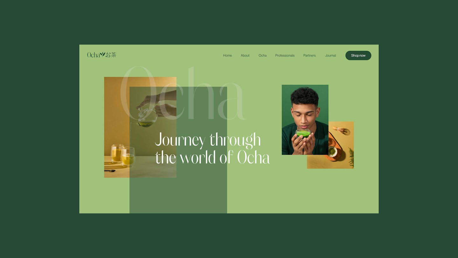
Task: Click the large faded Ocha watermark text
Action: [x=183, y=93]
